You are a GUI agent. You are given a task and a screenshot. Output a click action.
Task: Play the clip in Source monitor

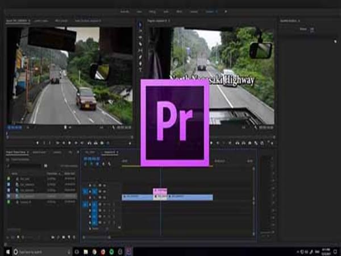69,143
